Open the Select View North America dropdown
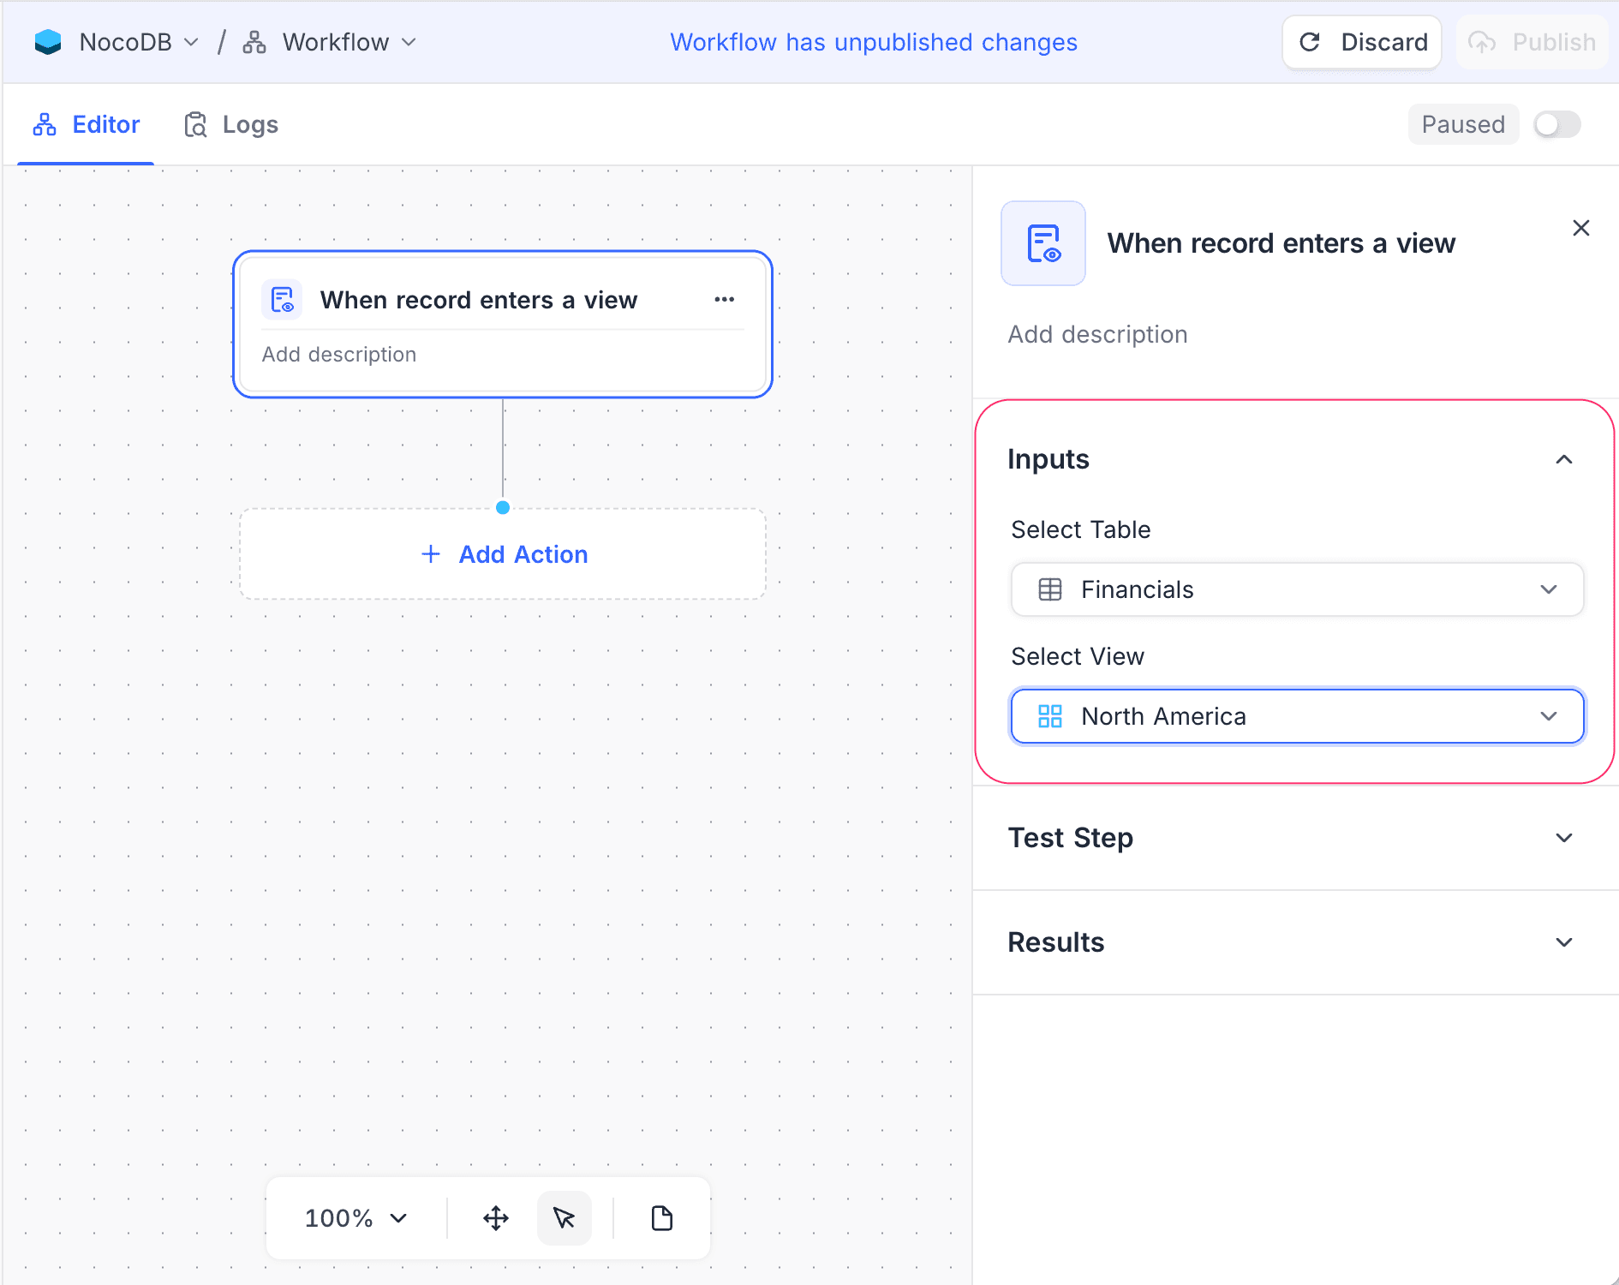Image resolution: width=1619 pixels, height=1285 pixels. click(1296, 716)
